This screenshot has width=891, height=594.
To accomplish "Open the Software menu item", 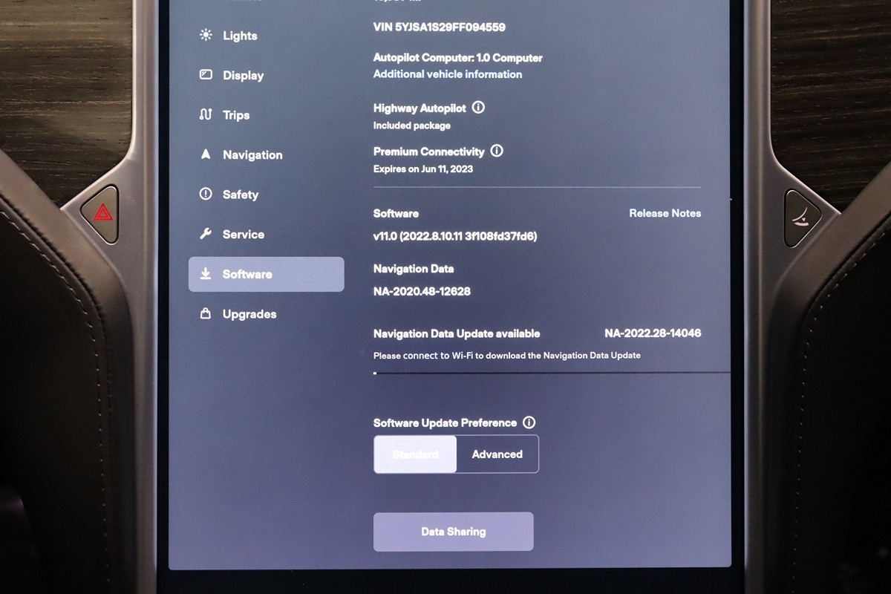I will [266, 274].
